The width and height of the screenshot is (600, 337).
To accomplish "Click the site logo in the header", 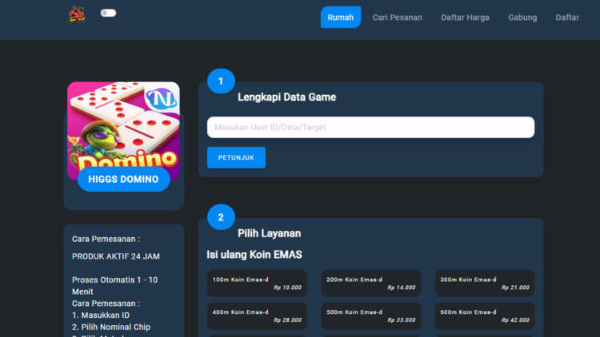I will point(77,14).
